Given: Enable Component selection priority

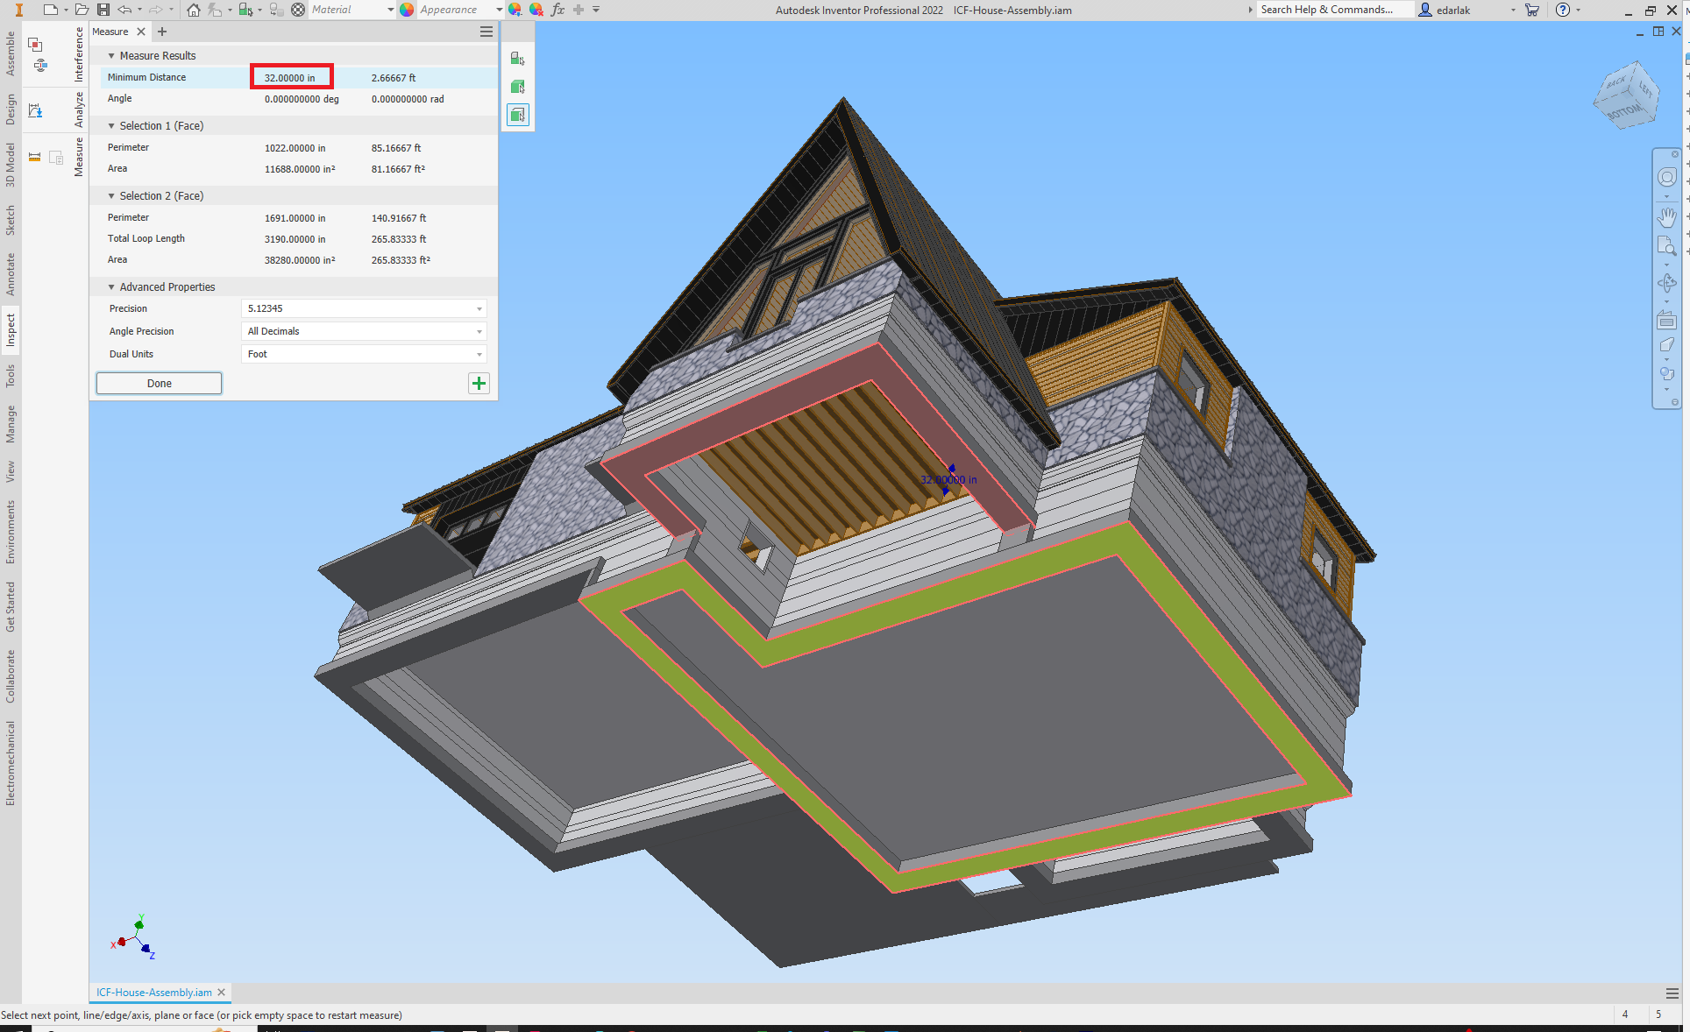Looking at the screenshot, I should coord(517,59).
